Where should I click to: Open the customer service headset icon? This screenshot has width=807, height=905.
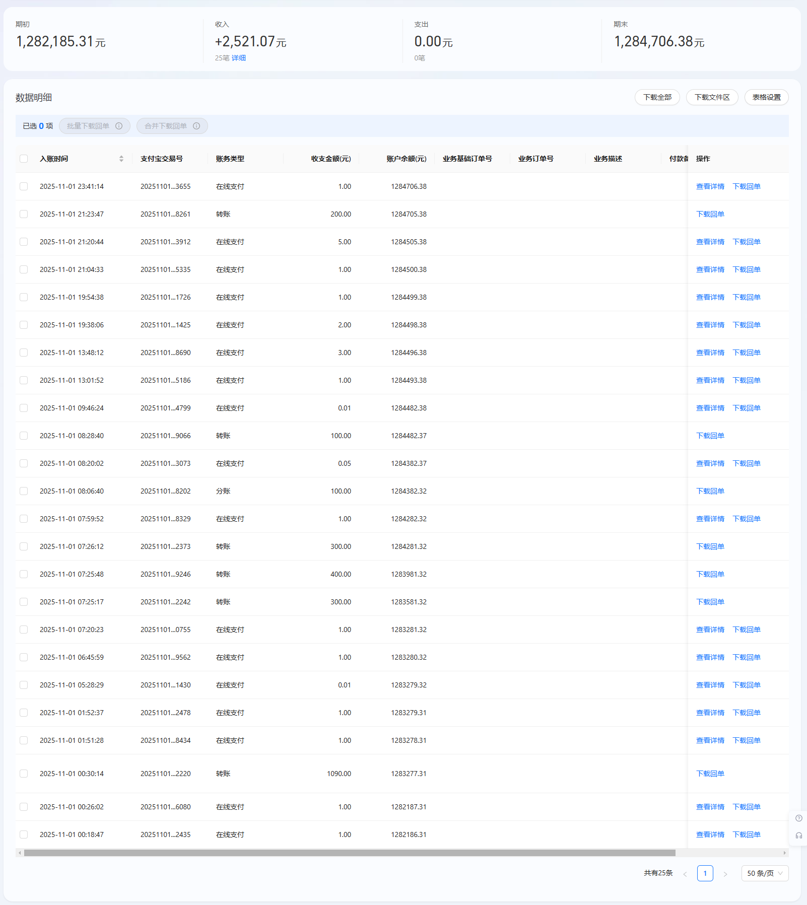coord(798,836)
